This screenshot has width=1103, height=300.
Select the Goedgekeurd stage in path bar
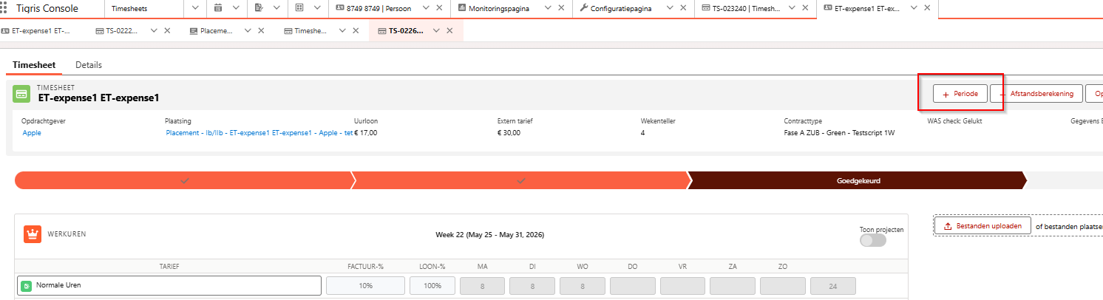point(858,180)
